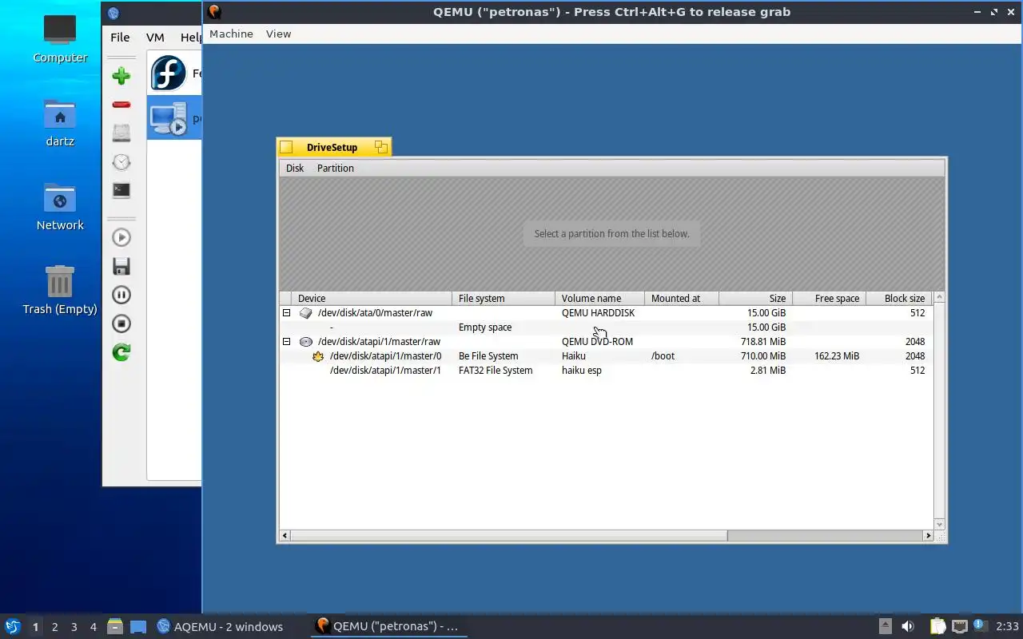
Task: Click File system column header
Action: [504, 298]
